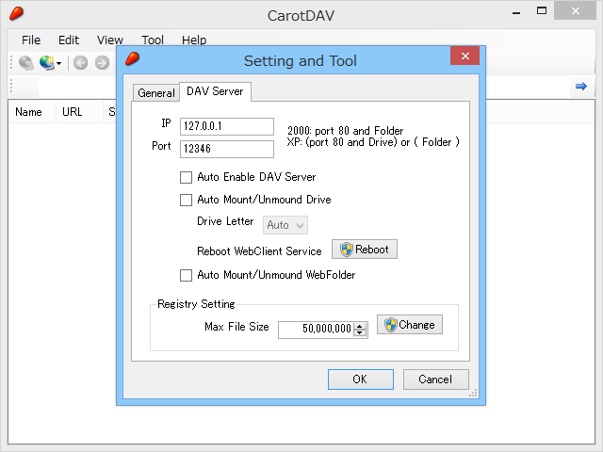Open the Help menu
Image resolution: width=603 pixels, height=452 pixels.
click(x=194, y=40)
